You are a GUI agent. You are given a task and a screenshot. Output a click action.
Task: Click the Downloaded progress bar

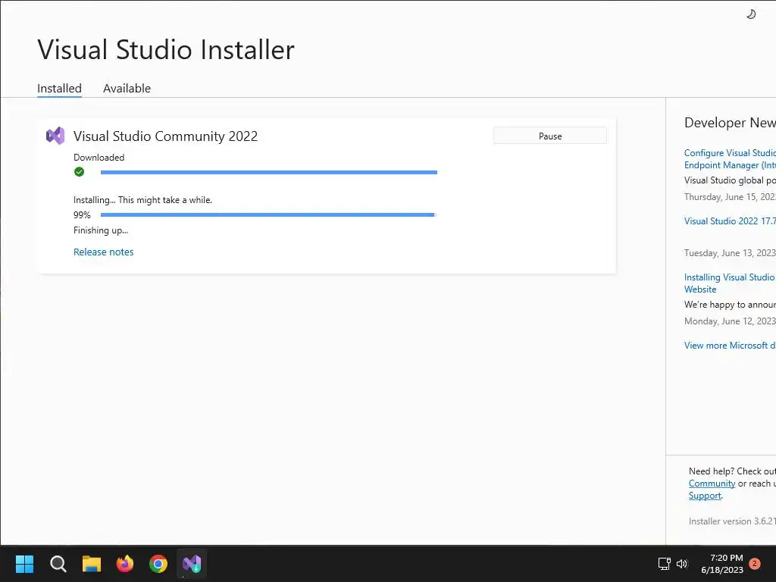click(x=269, y=172)
